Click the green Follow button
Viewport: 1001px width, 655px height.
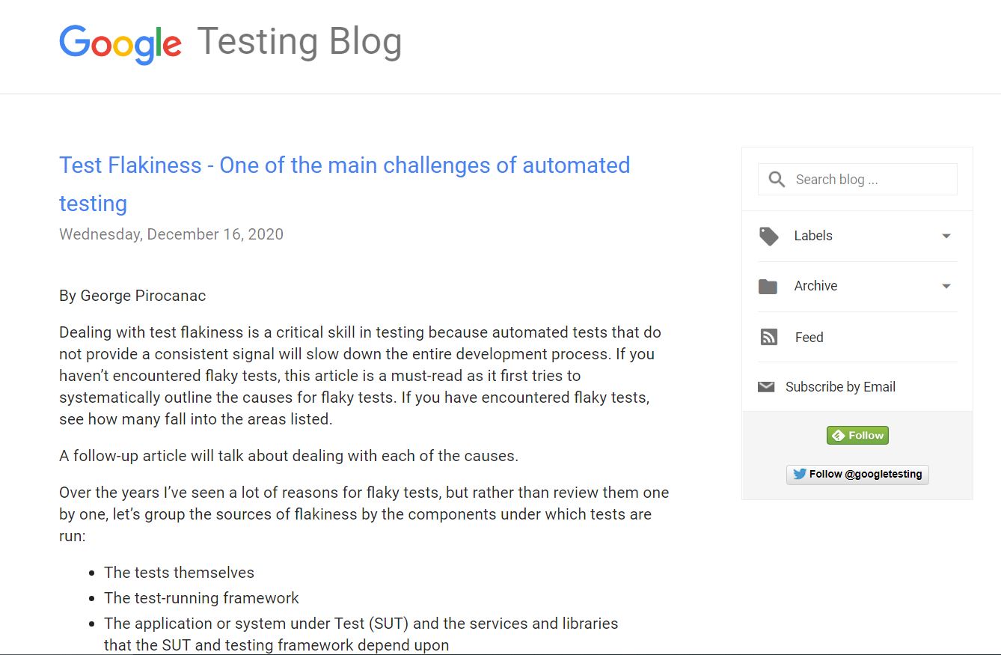point(857,435)
